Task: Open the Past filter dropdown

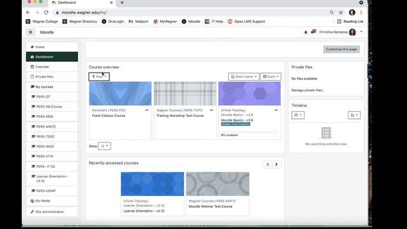Action: pos(99,76)
